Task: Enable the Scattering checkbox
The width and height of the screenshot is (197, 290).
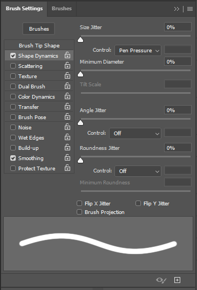Action: tap(13, 66)
